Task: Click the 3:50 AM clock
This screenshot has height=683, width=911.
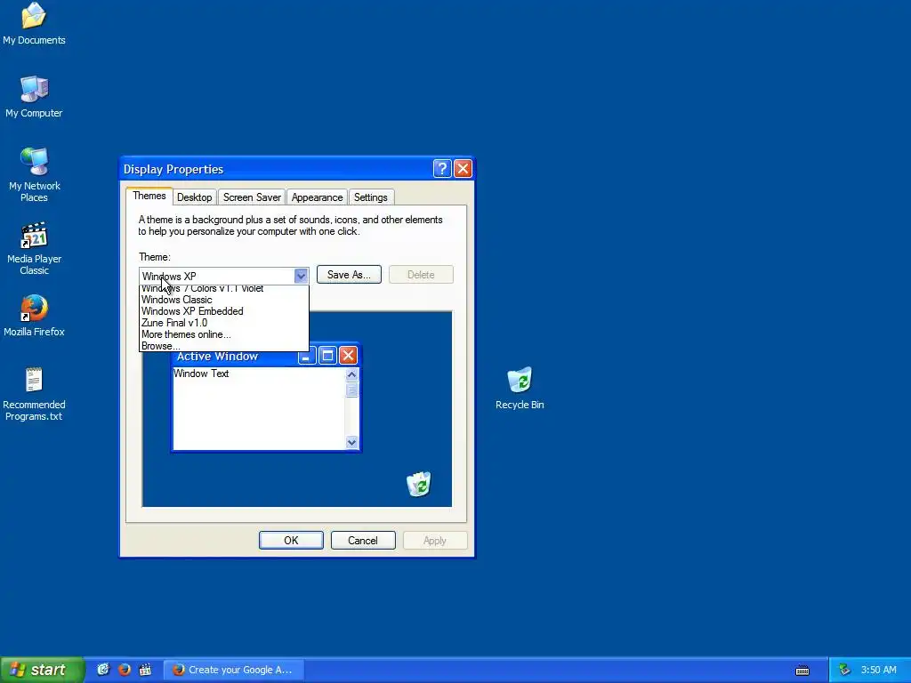Action: [878, 670]
